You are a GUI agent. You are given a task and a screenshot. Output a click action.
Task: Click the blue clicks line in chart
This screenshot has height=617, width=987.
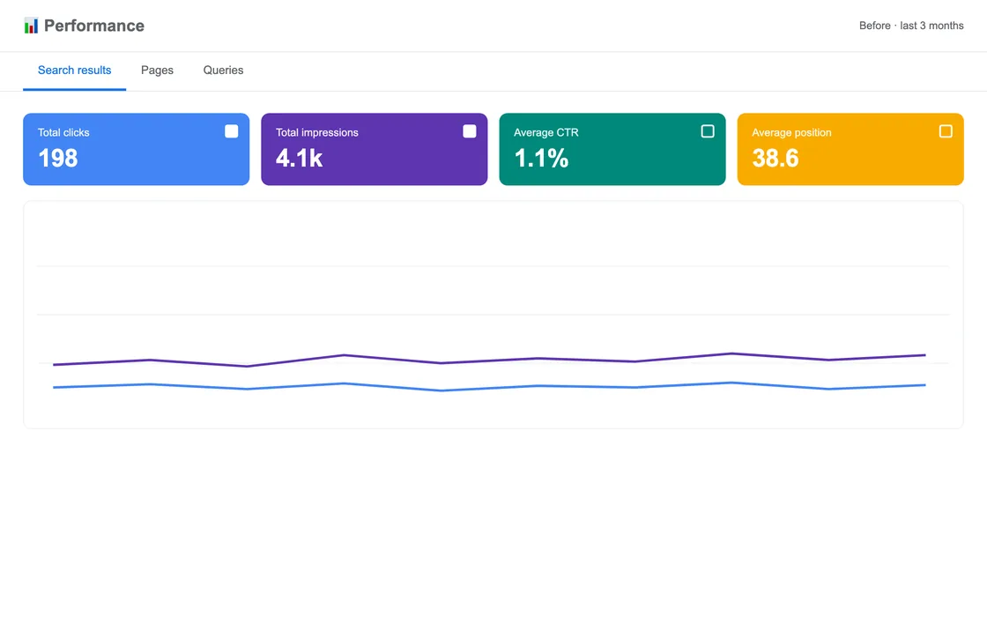489,386
